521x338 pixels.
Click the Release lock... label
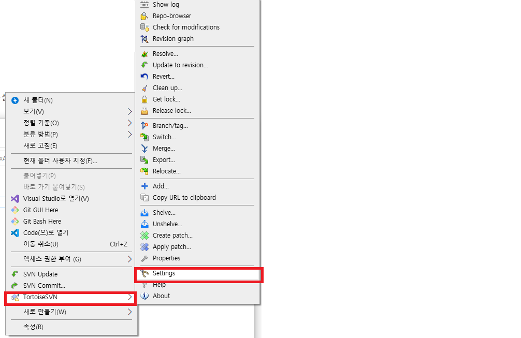tap(172, 111)
